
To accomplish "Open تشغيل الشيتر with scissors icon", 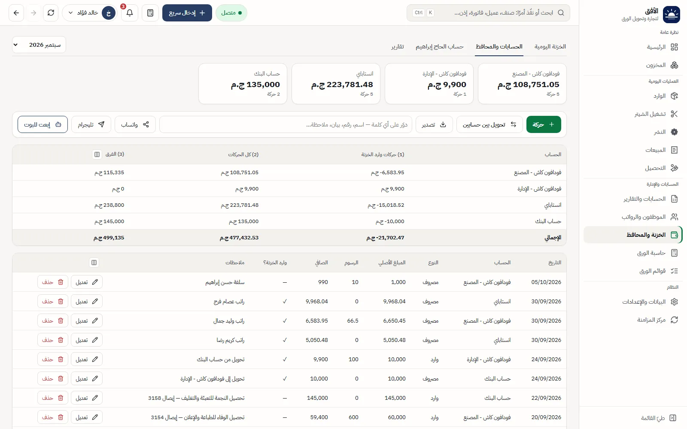I will click(x=633, y=114).
